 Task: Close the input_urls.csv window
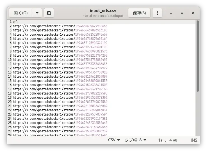[x=193, y=13]
